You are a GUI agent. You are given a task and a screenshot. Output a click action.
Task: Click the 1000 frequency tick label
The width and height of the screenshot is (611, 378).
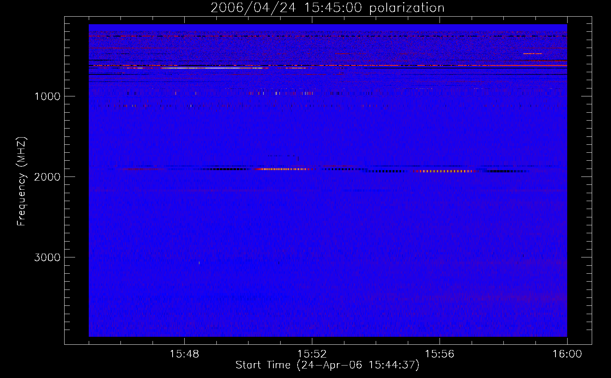47,96
